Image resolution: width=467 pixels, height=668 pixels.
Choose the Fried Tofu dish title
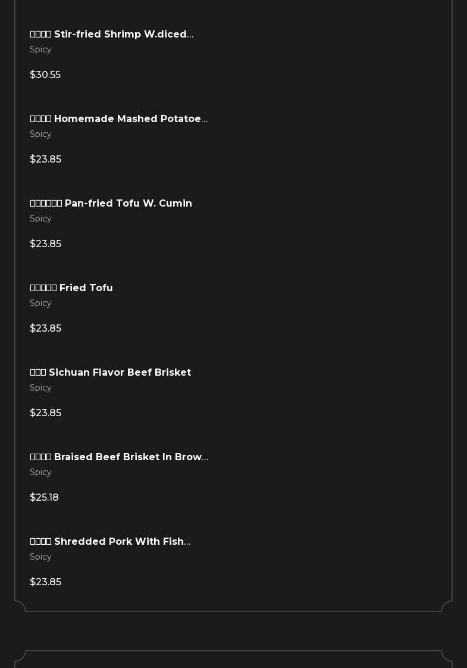click(71, 288)
